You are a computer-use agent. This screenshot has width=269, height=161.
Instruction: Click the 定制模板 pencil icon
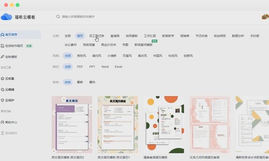click(3, 57)
